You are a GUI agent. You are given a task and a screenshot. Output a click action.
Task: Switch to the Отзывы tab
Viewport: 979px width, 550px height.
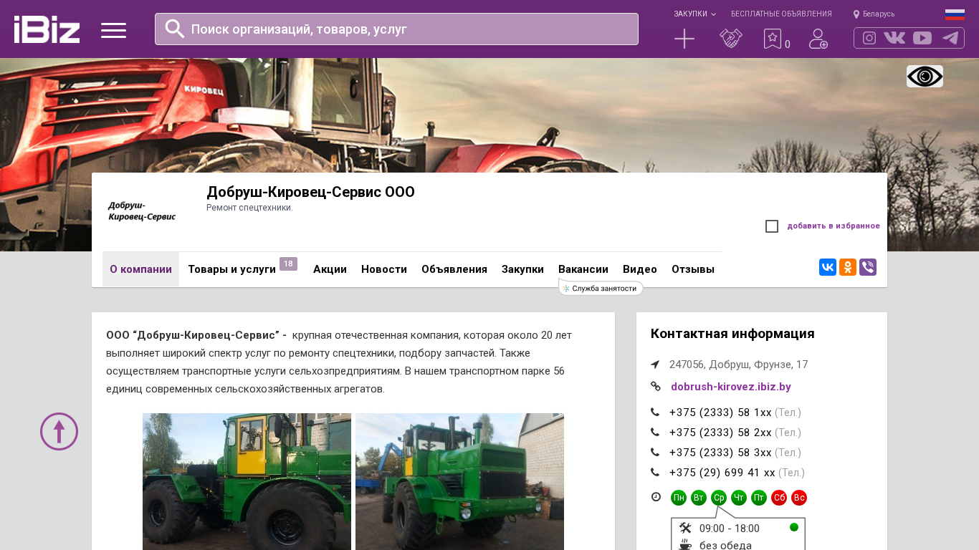pos(693,269)
